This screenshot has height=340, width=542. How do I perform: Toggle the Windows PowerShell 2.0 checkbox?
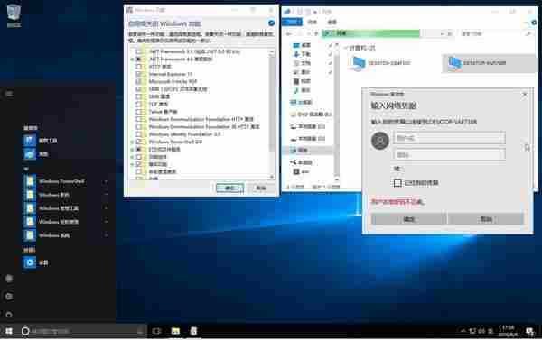[x=139, y=142]
